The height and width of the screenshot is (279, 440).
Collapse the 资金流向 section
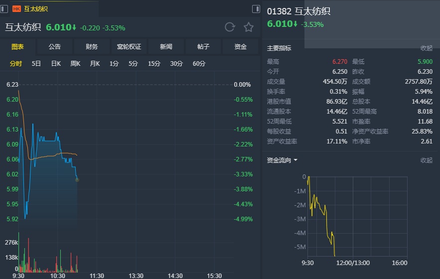tap(426, 160)
